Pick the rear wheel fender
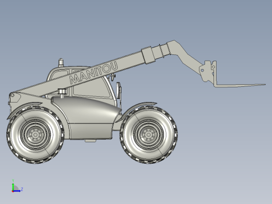Screen dimensions: 272x204 [25, 108]
